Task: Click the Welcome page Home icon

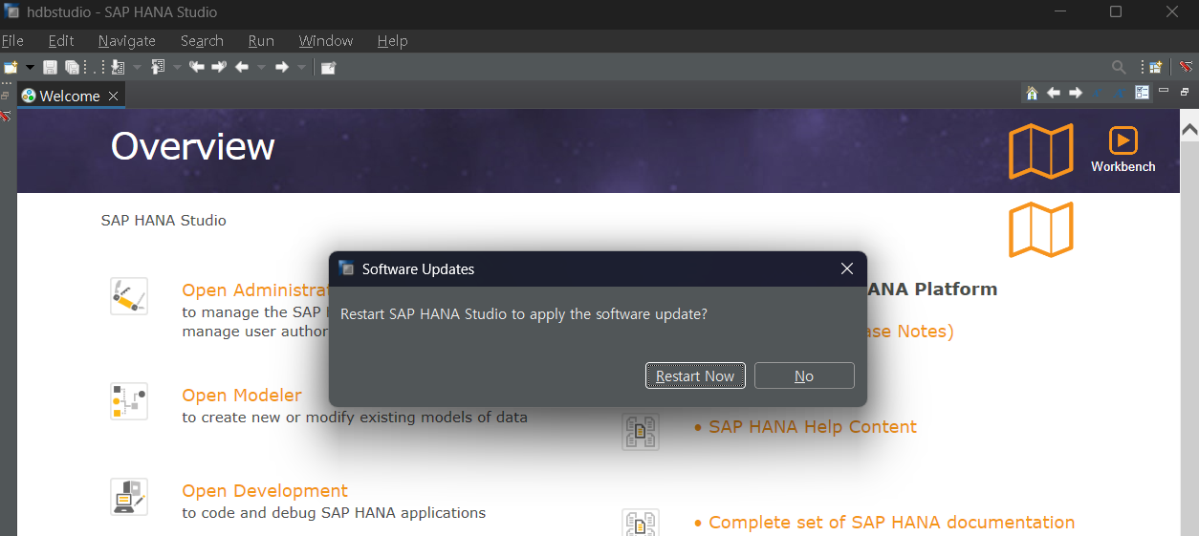Action: (1032, 93)
